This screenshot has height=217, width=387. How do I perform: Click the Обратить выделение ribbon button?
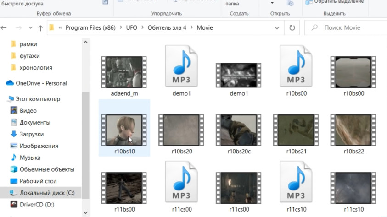(x=335, y=2)
